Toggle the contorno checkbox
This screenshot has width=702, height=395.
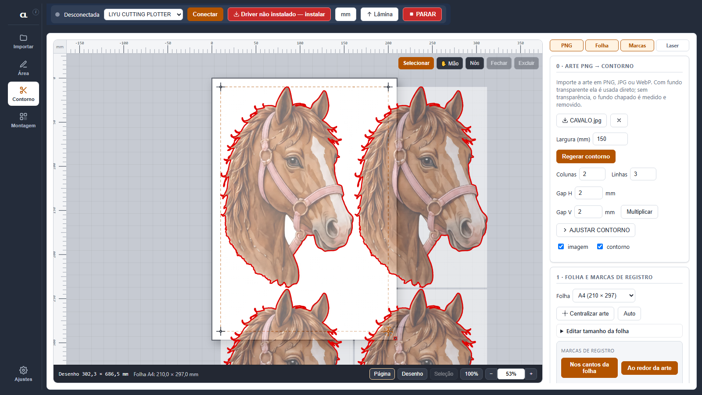tap(600, 247)
